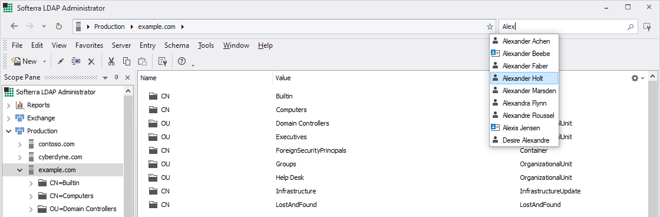Click the search magnifier icon
This screenshot has height=217, width=660.
click(x=630, y=27)
